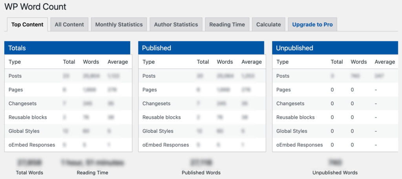Select the Posts row label in Totals
402x179 pixels.
[x=15, y=76]
